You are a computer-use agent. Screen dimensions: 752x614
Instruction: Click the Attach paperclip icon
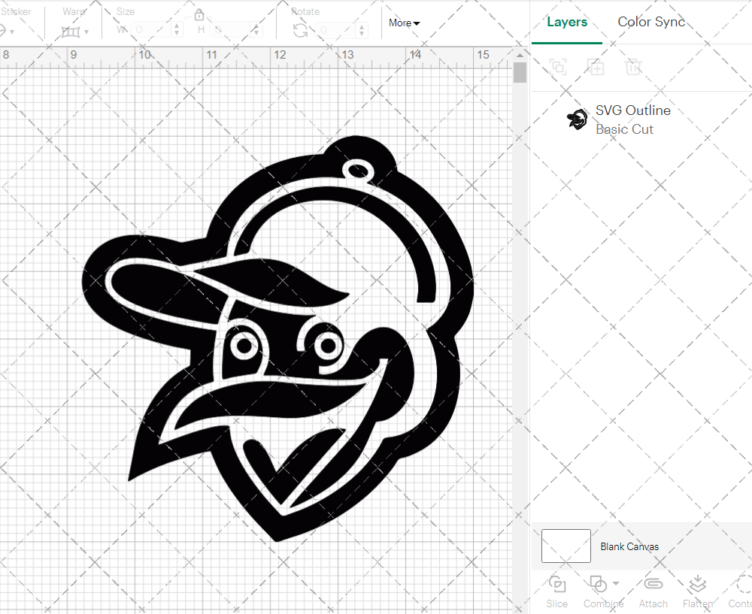pyautogui.click(x=653, y=585)
